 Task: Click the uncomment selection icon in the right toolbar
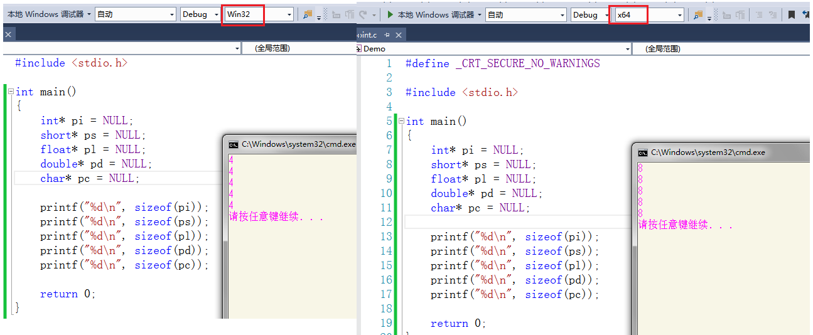coord(772,14)
